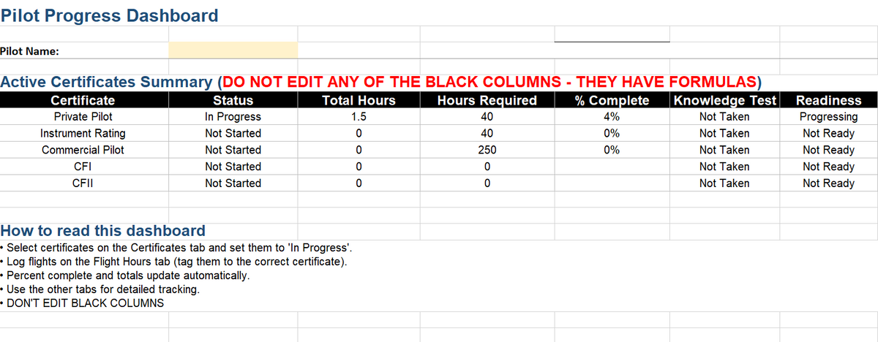Click the 'CFII' certificate cell
The height and width of the screenshot is (342, 878).
[x=84, y=183]
